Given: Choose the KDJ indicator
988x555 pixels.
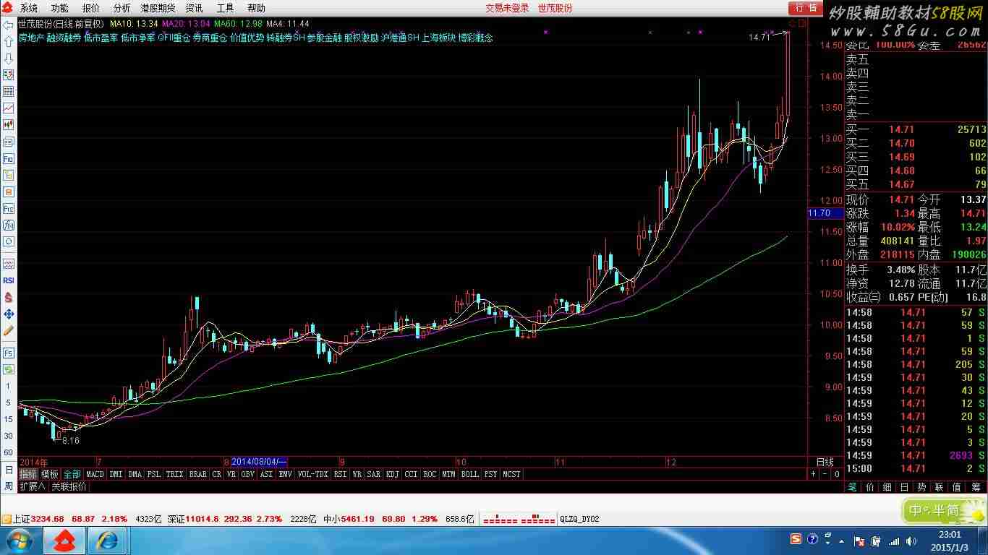Looking at the screenshot, I should click(x=392, y=474).
